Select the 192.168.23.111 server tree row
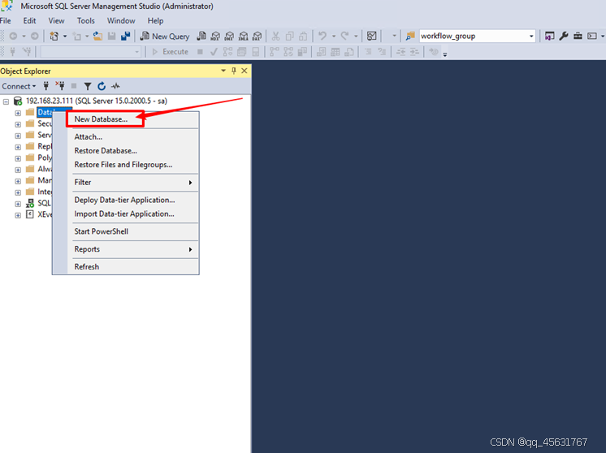The height and width of the screenshot is (453, 606). pos(96,101)
